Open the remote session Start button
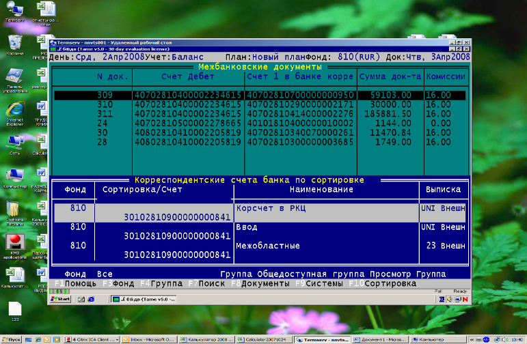This screenshot has width=527, height=344. click(60, 299)
